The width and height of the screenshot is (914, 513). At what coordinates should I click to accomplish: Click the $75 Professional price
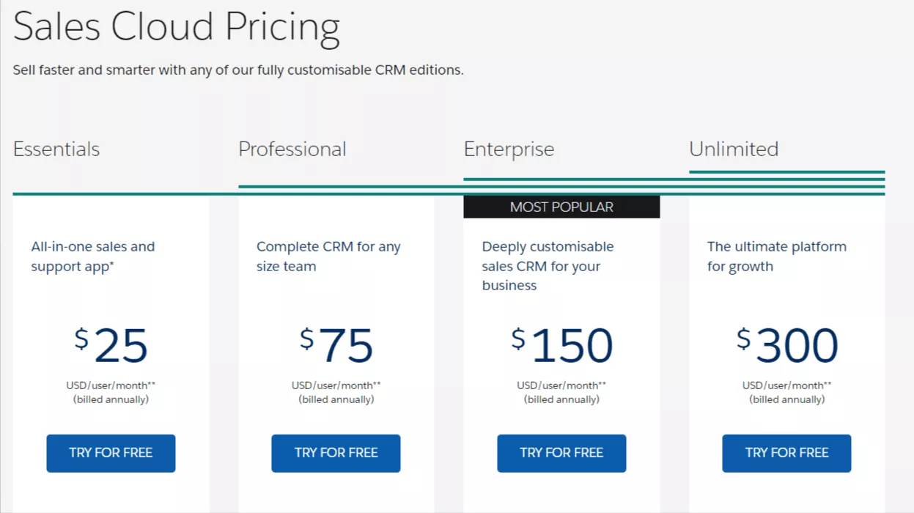tap(336, 345)
